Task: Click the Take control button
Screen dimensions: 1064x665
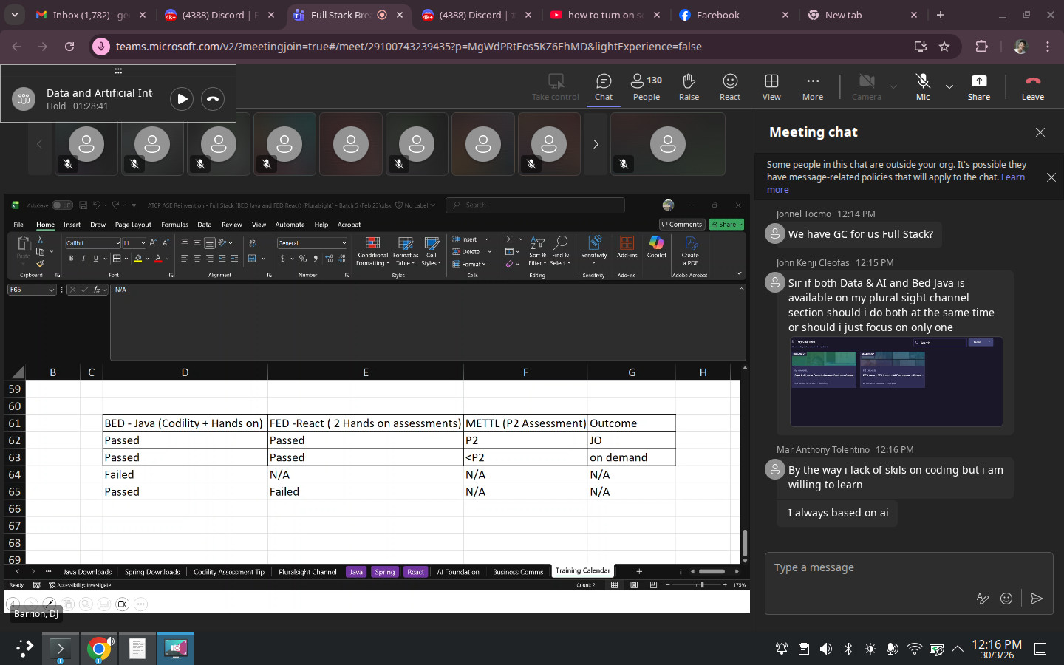Action: click(556, 87)
